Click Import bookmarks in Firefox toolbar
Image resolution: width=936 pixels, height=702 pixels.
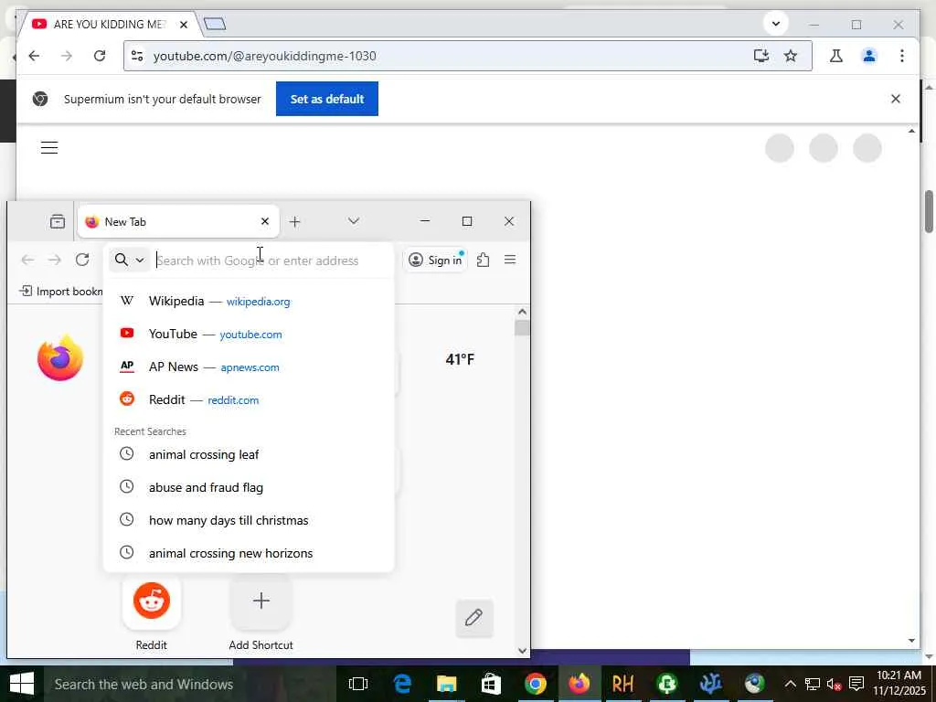click(x=61, y=291)
